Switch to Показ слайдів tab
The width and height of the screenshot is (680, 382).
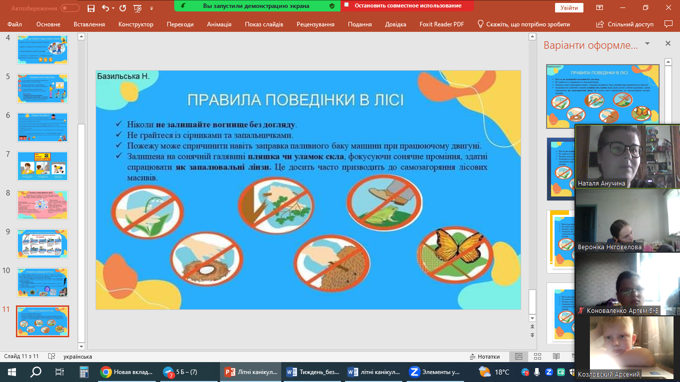264,24
